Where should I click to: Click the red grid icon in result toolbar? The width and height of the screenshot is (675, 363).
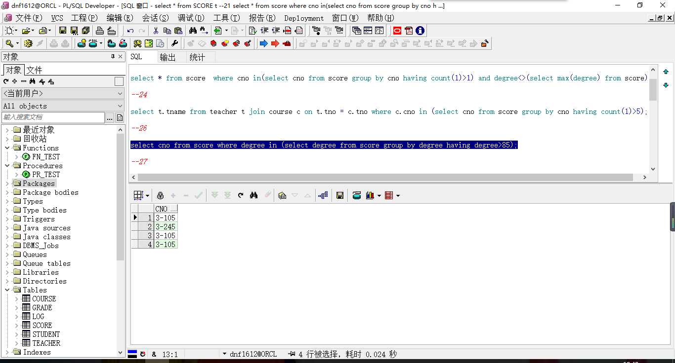[388, 195]
